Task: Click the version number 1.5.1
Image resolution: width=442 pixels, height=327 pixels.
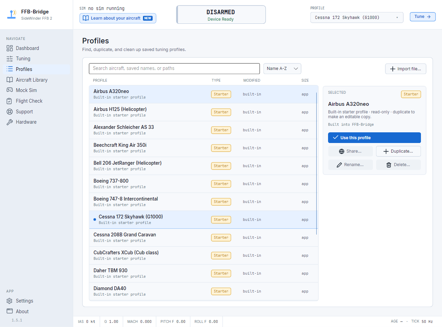Action: point(17,320)
